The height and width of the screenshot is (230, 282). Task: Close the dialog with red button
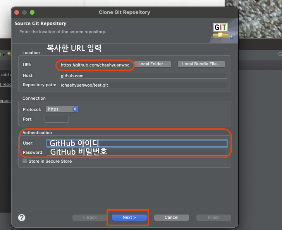17,12
